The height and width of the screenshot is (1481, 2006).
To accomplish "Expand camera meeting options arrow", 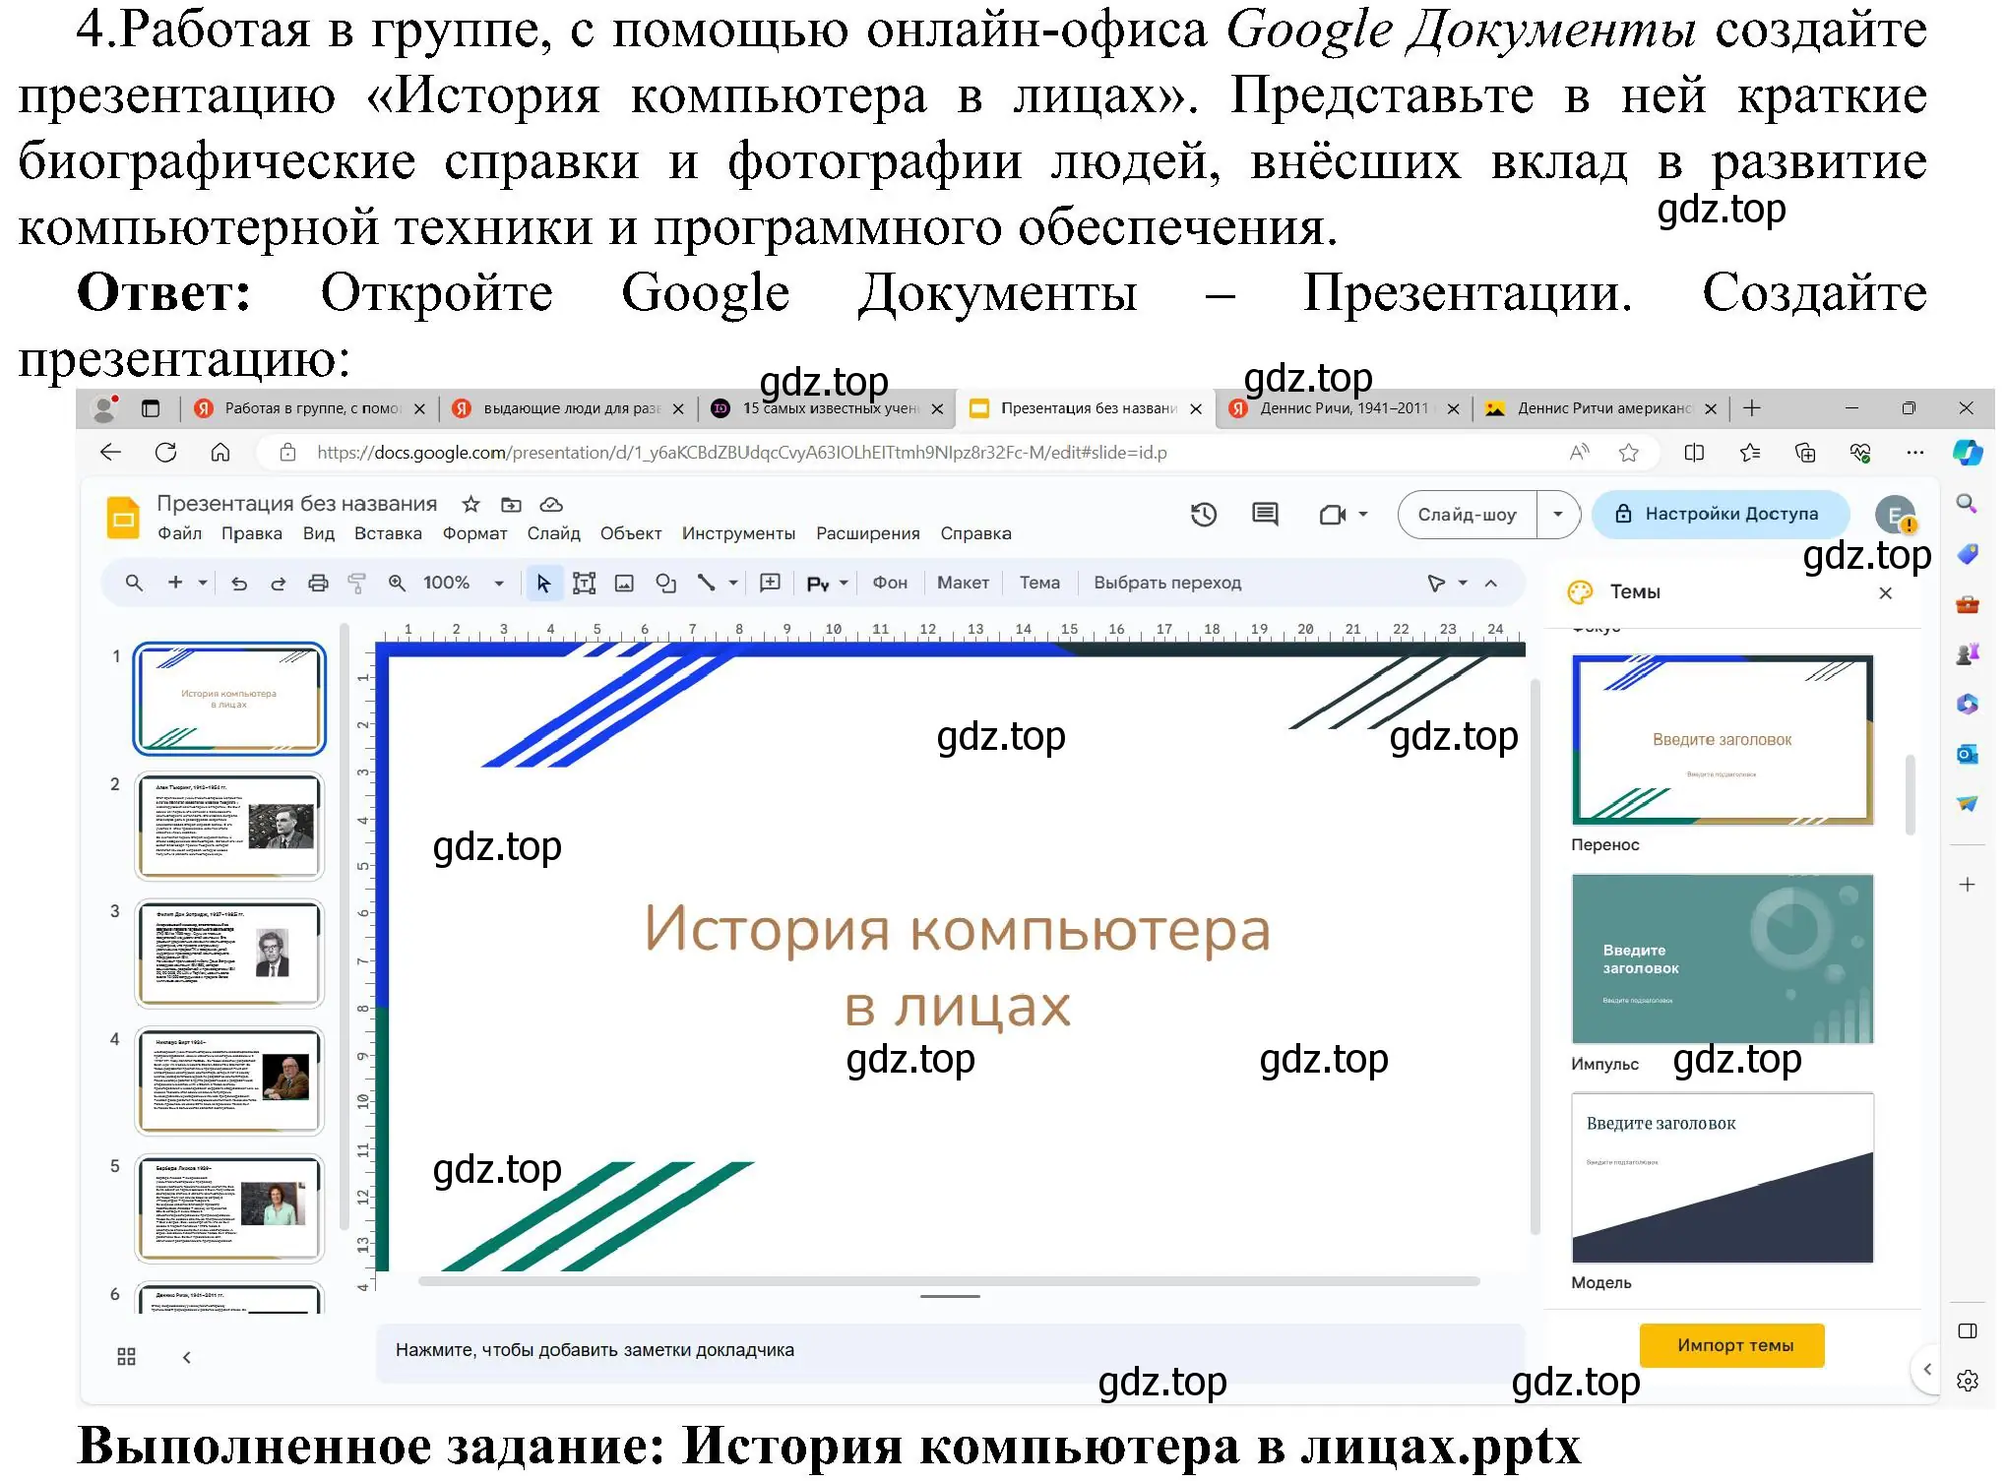I will point(1363,515).
